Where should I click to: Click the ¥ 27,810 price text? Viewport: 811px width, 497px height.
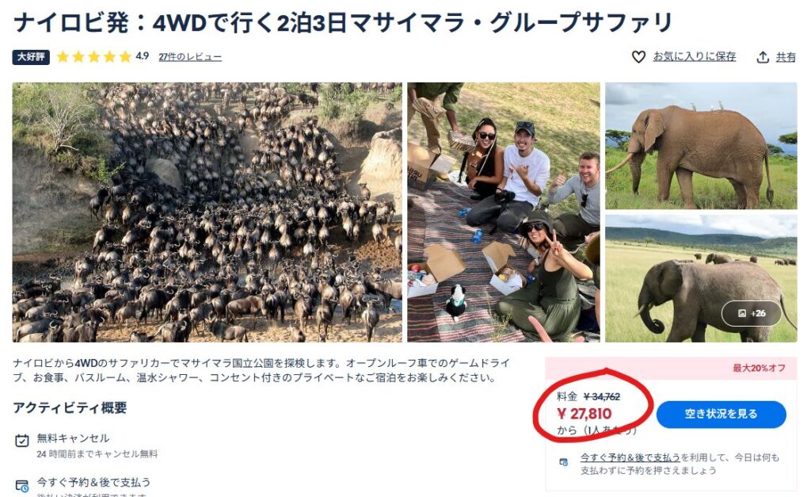[584, 414]
